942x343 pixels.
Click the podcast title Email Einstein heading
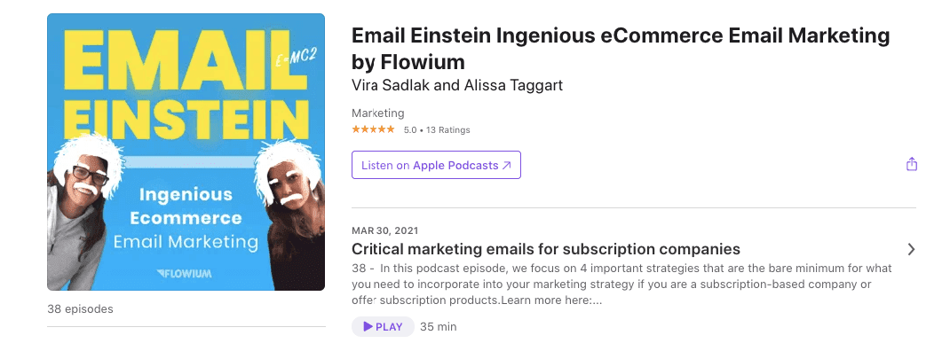click(621, 48)
